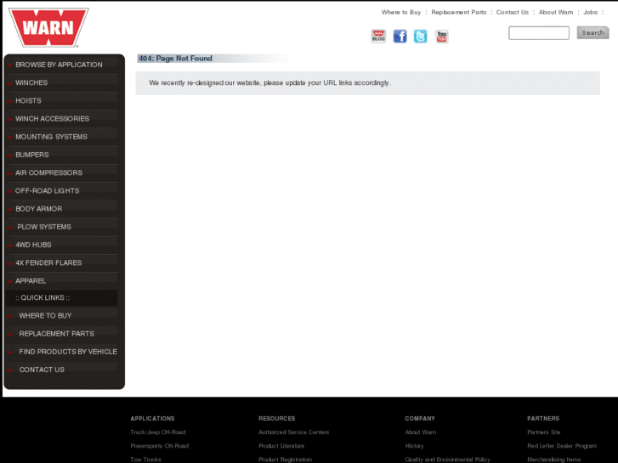Open Quality and Environmental Policy link
The image size is (618, 463).
coord(447,460)
